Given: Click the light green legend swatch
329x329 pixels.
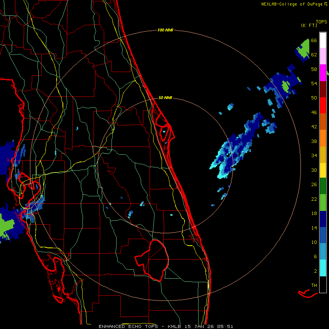Looking at the screenshot, I should point(323,203).
